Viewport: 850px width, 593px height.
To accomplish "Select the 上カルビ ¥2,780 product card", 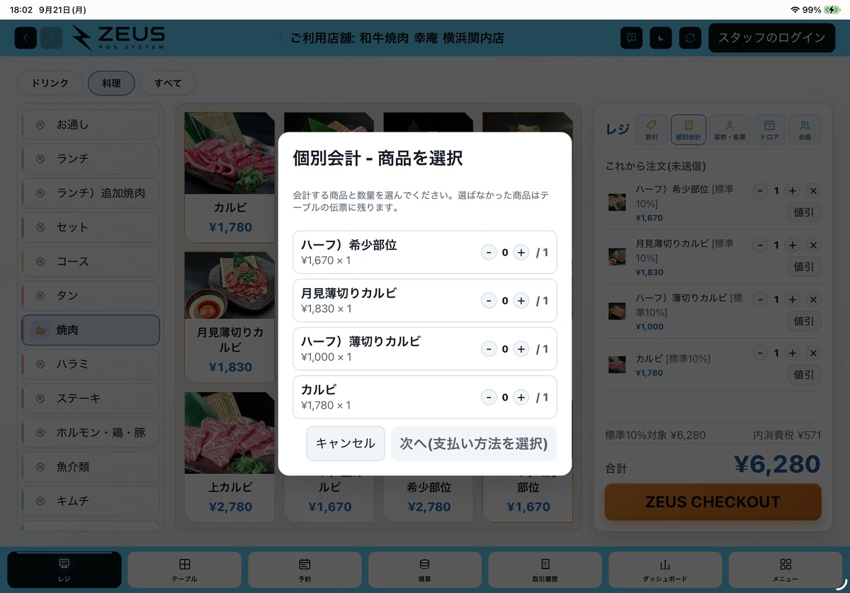I will (230, 457).
